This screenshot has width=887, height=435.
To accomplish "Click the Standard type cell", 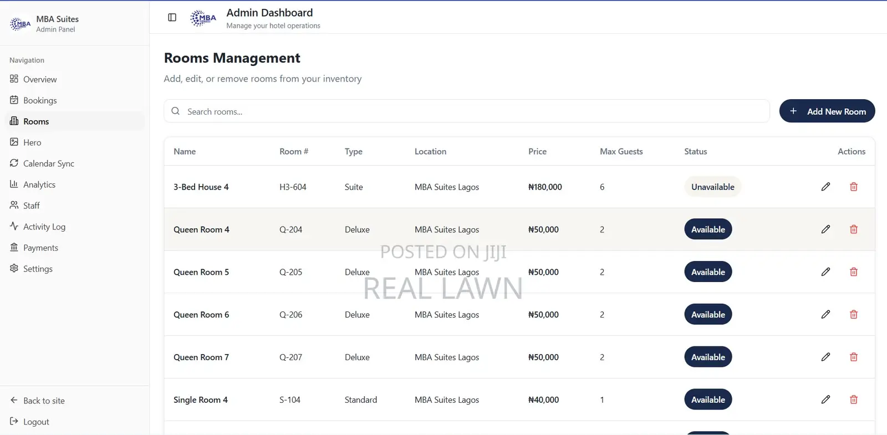I will click(361, 400).
